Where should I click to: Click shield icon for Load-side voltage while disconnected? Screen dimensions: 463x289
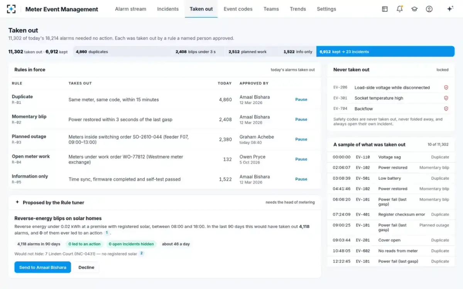(446, 87)
